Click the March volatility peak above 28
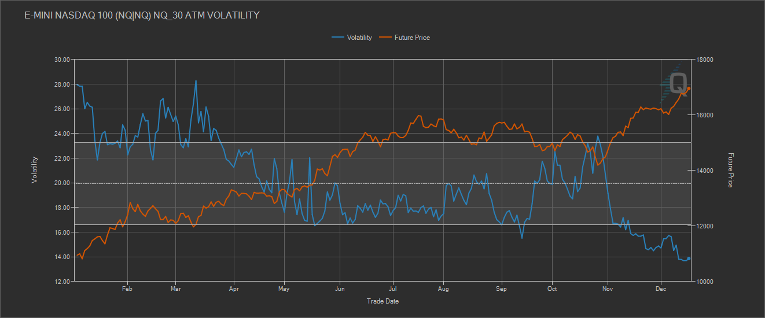The height and width of the screenshot is (318, 765). [196, 81]
